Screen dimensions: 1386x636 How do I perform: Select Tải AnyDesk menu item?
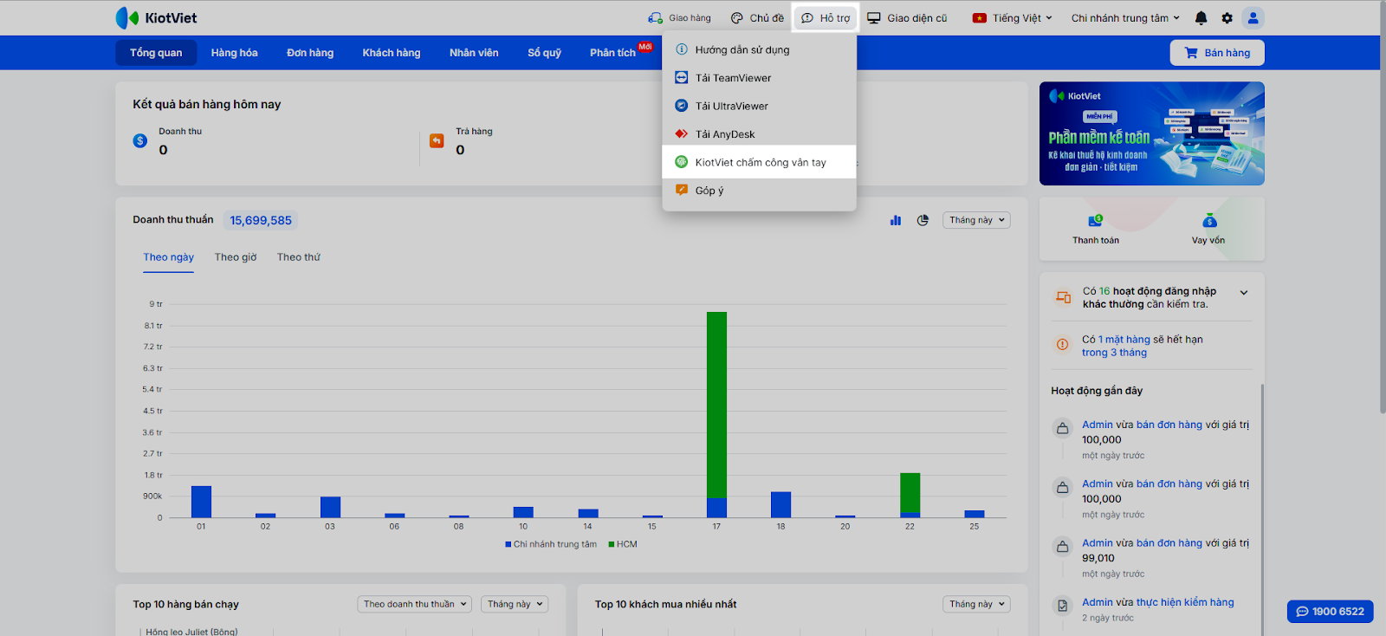[x=760, y=134]
